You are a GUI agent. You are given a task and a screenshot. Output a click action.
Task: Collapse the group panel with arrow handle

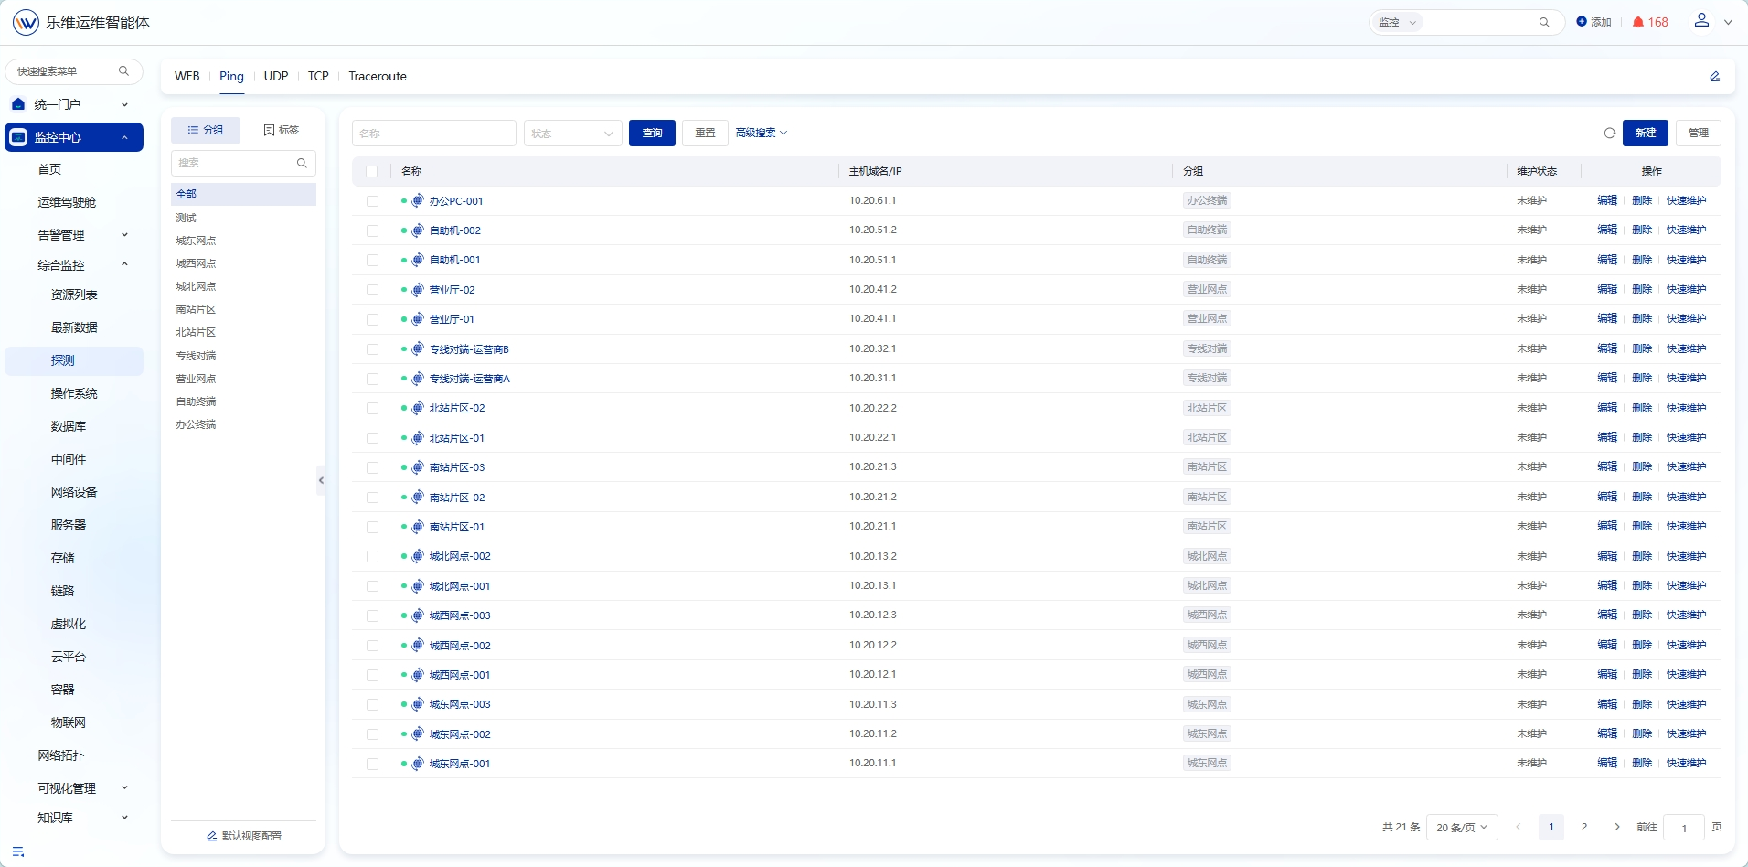[x=321, y=480]
